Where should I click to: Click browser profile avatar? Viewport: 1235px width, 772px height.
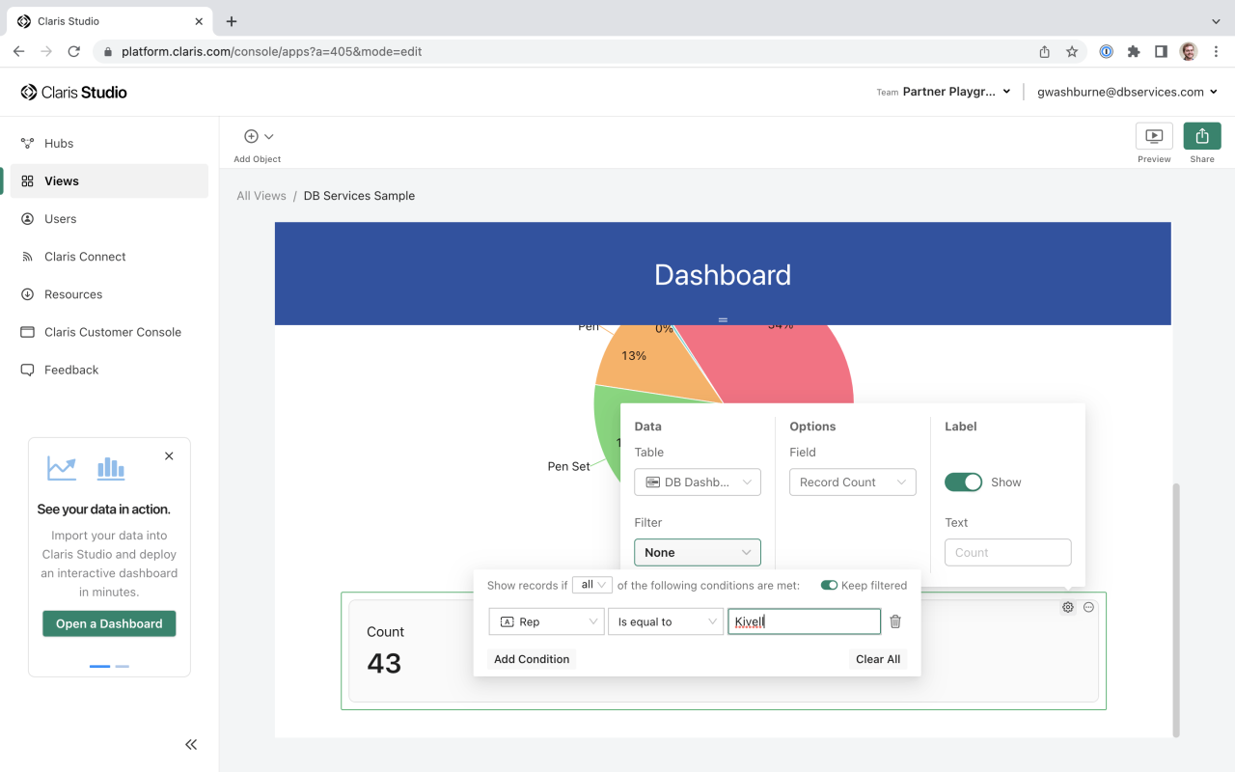click(x=1189, y=51)
